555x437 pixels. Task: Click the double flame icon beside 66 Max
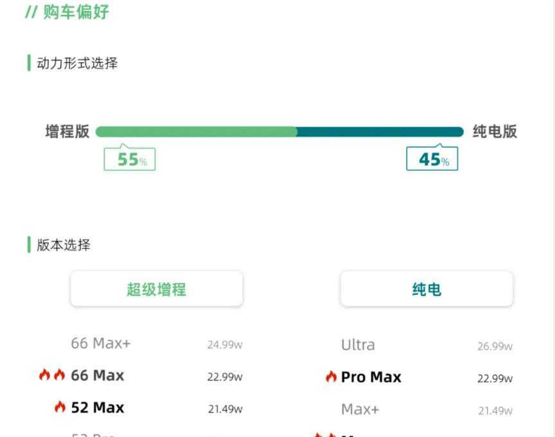(52, 375)
